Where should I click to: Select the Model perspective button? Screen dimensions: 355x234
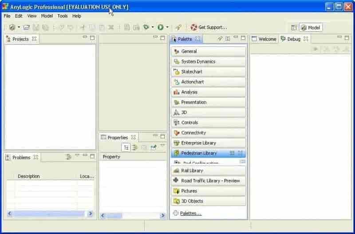point(311,28)
